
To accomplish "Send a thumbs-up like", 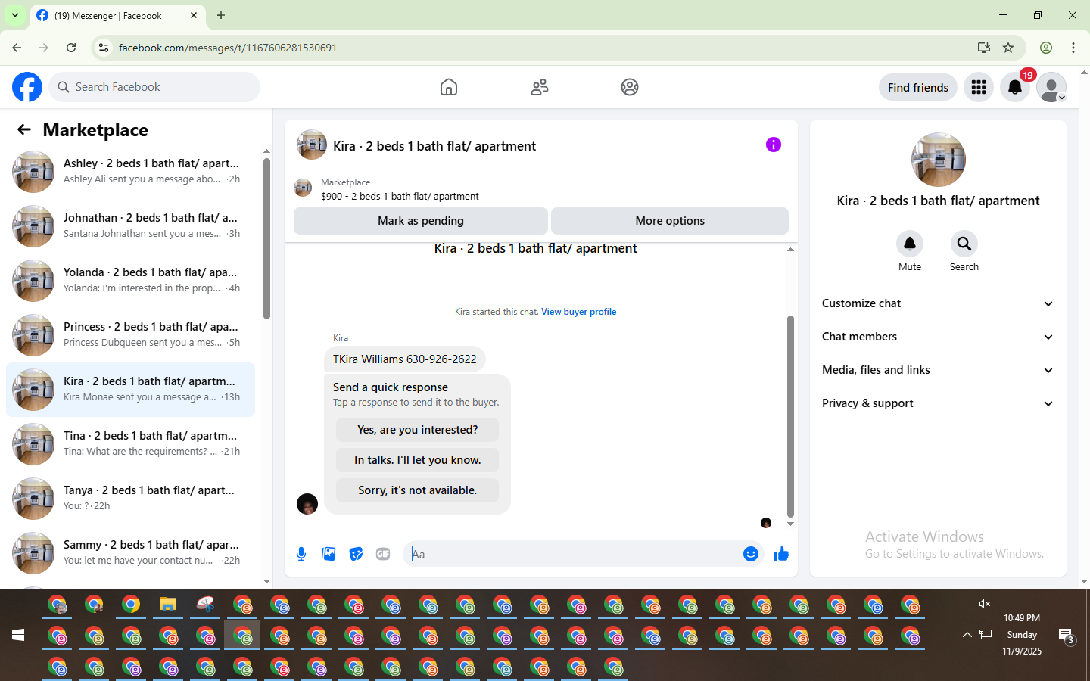I will point(781,554).
